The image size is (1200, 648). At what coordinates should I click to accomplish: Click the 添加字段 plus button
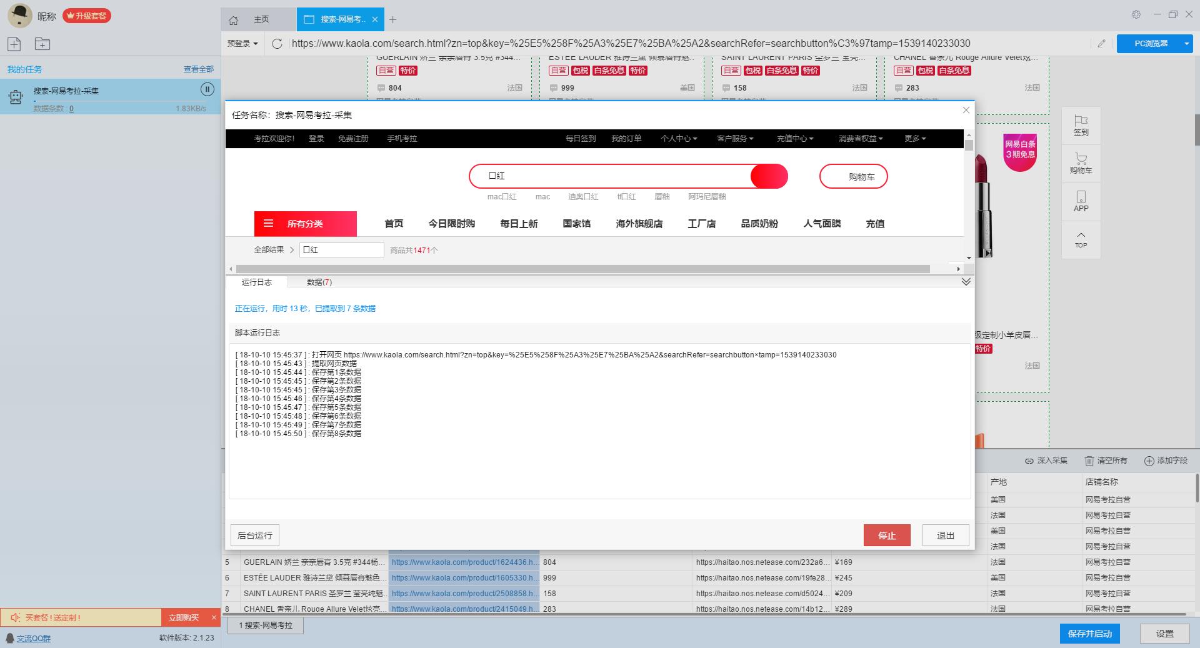(1166, 461)
